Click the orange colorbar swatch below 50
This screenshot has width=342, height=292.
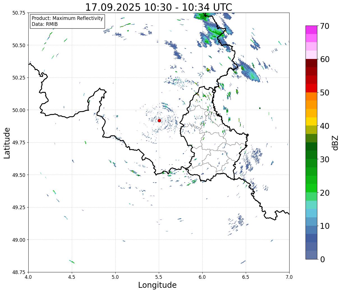(311, 96)
